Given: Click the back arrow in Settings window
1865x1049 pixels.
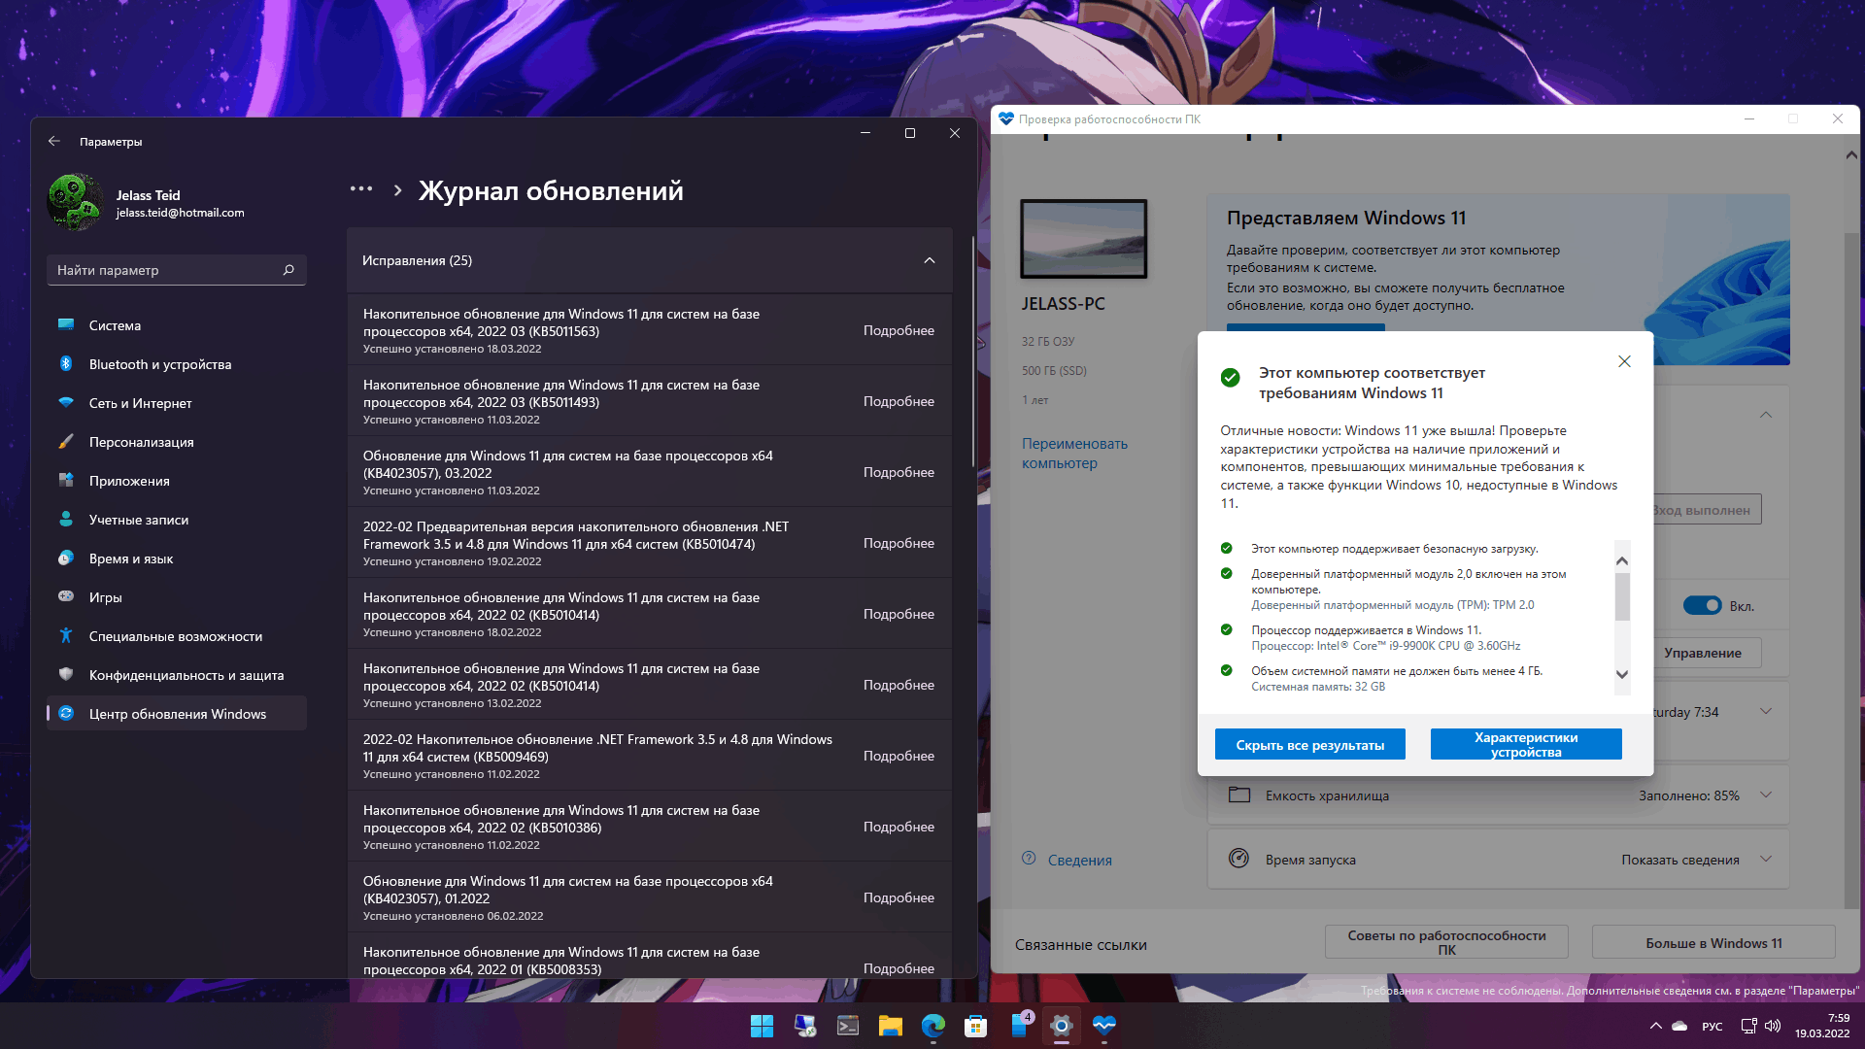Looking at the screenshot, I should pyautogui.click(x=54, y=141).
